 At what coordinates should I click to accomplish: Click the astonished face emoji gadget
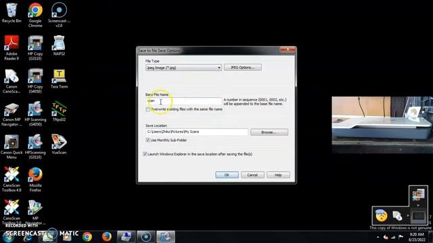pos(382,215)
